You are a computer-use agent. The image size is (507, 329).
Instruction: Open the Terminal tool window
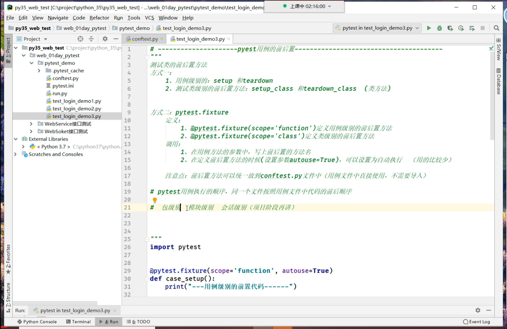pos(78,322)
